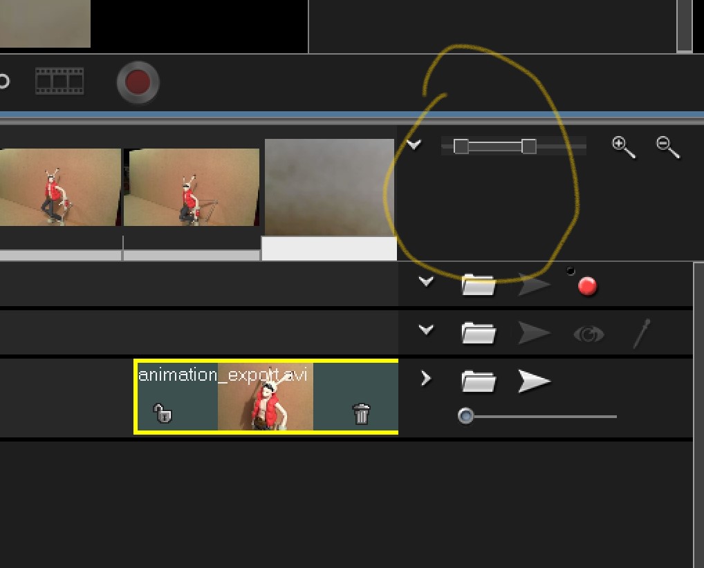Click greyed play arrow on eye track

click(x=534, y=333)
